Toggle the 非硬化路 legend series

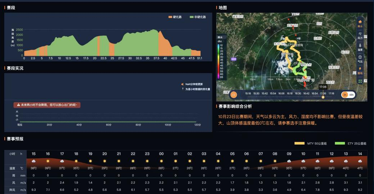(x=198, y=17)
